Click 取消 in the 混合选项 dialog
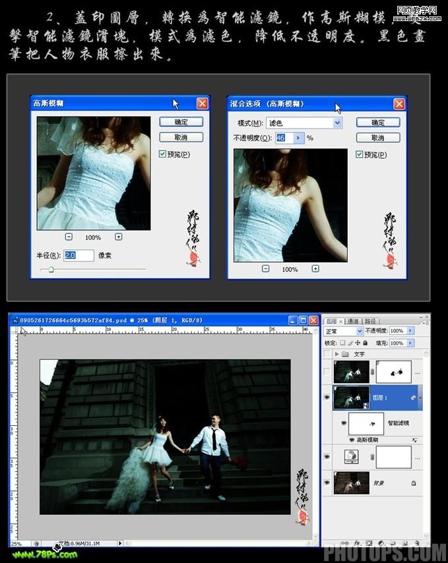The image size is (448, 563). 378,138
